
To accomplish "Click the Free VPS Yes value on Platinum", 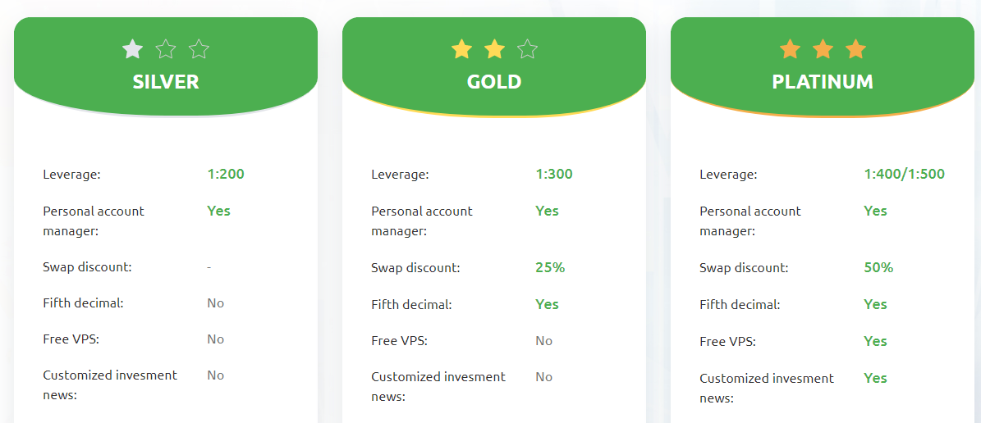I will pos(876,341).
